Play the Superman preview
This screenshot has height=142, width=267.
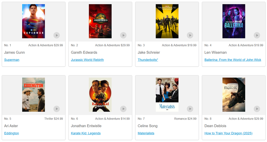57,35
